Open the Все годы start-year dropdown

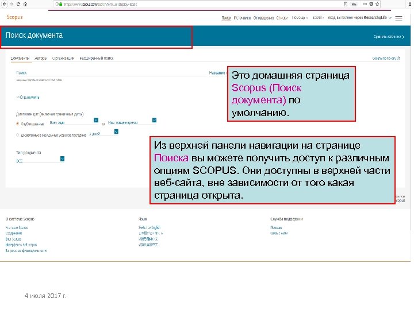74,121
